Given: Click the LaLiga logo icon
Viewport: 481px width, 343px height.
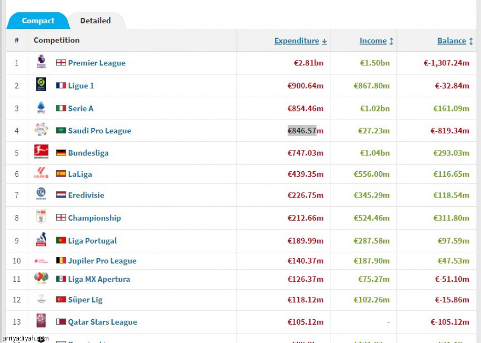Looking at the screenshot, I should click(41, 174).
